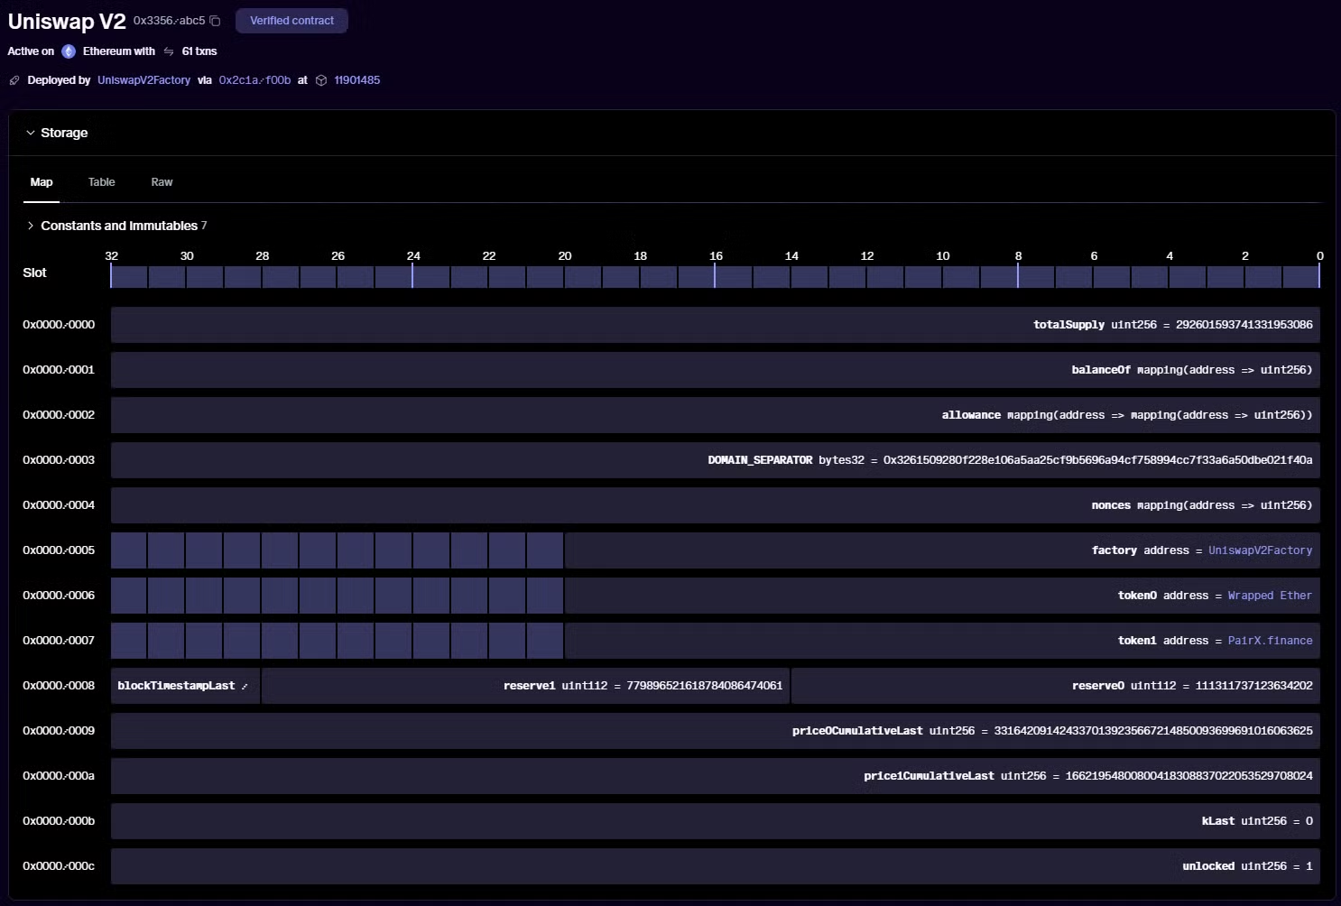Click the Ethereum network icon
The height and width of the screenshot is (906, 1341).
tap(69, 51)
